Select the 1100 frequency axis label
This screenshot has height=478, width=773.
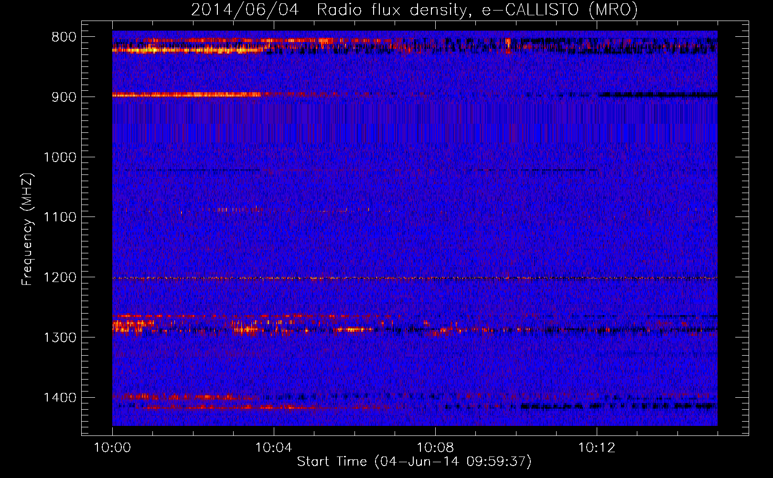tap(60, 217)
